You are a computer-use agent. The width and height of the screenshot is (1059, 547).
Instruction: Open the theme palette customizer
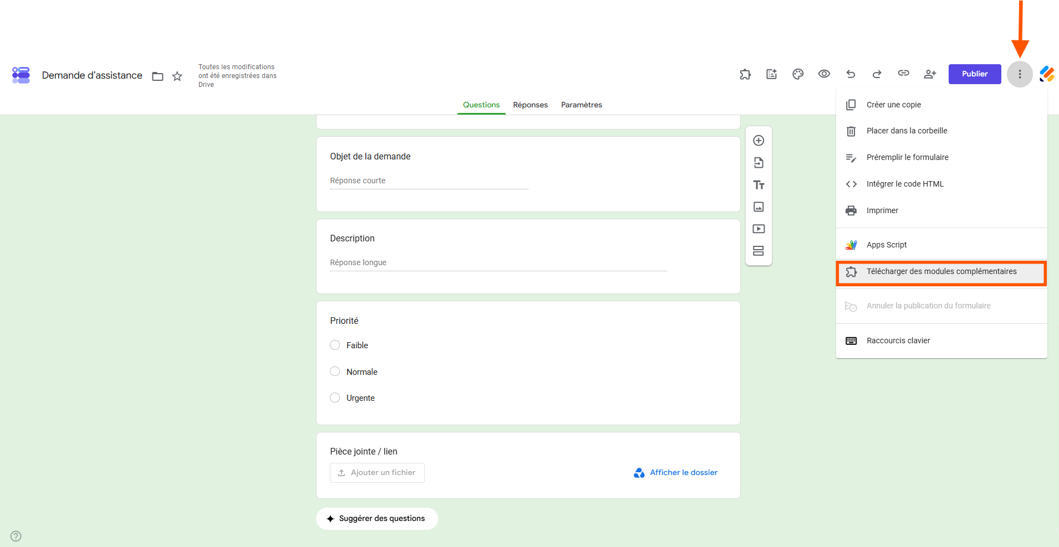[x=798, y=74]
